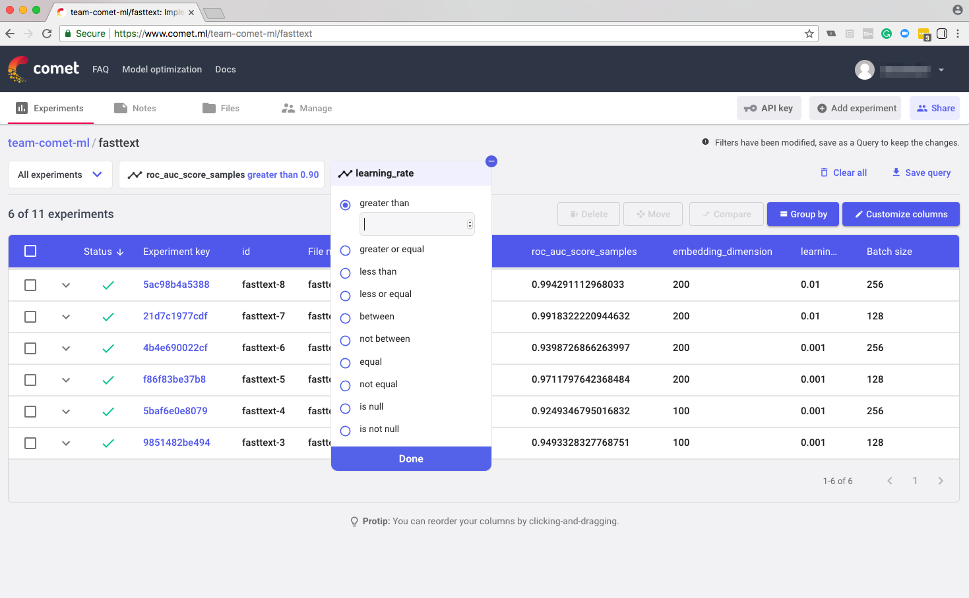Click the trash icon next to Clear all
The height and width of the screenshot is (598, 969).
pos(824,172)
